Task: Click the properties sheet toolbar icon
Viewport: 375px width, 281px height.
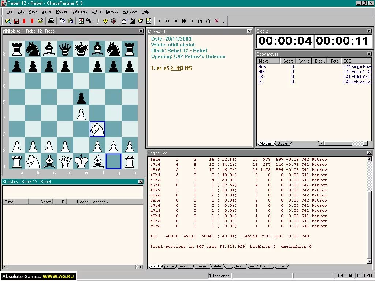Action: [x=124, y=21]
